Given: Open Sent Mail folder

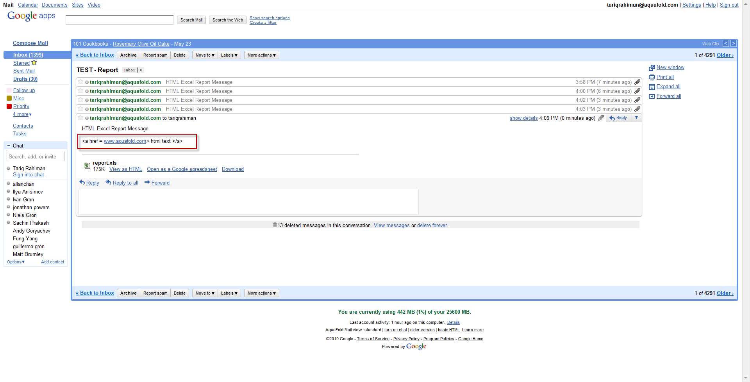Looking at the screenshot, I should tap(24, 71).
